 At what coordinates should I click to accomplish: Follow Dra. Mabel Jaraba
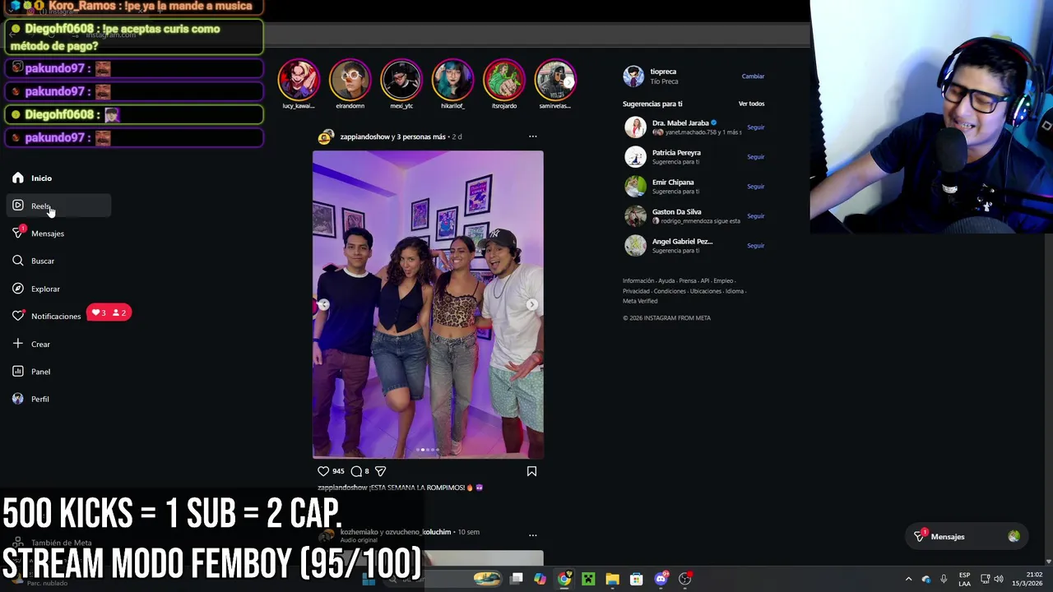tap(755, 127)
